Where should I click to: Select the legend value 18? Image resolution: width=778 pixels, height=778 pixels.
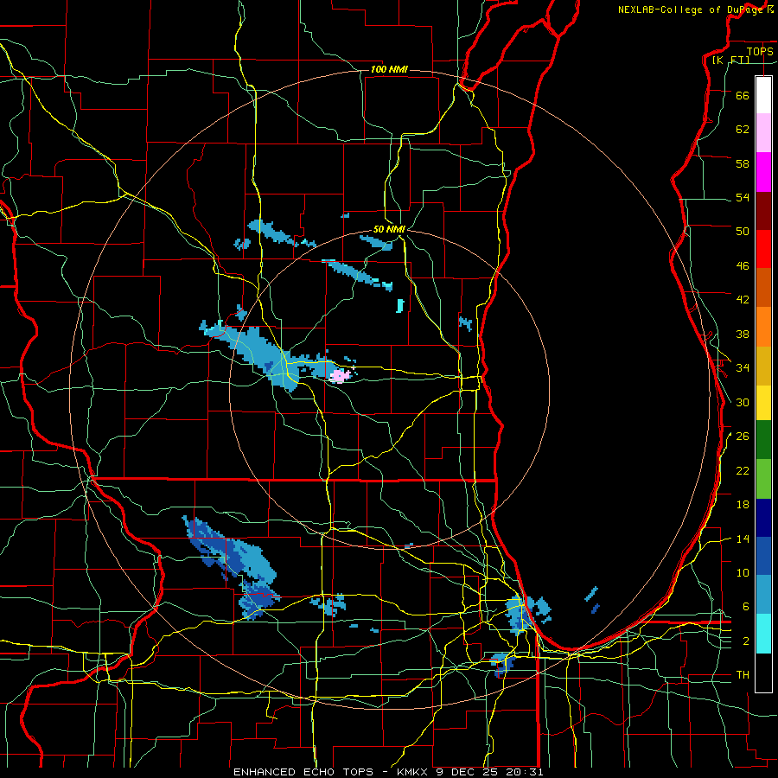(743, 505)
